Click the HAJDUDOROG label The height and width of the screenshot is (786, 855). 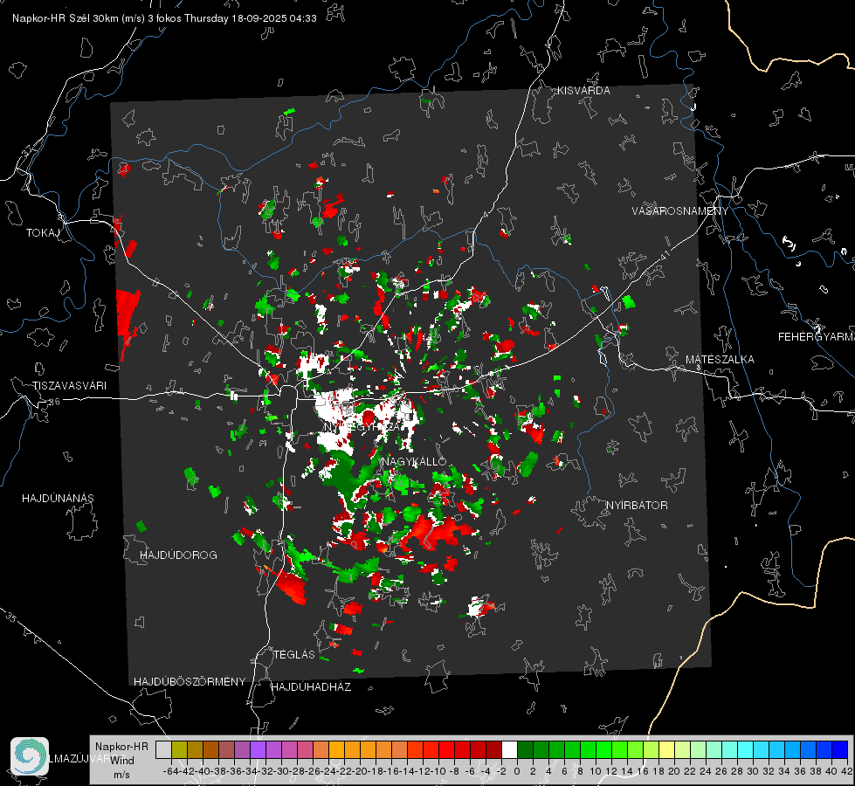[x=178, y=555]
